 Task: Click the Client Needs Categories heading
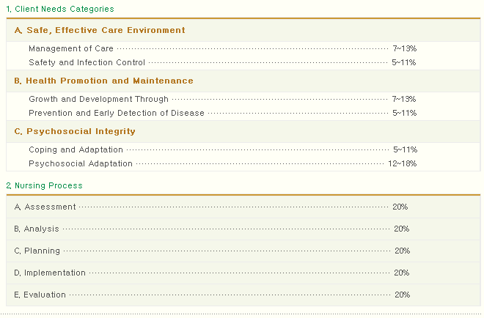coord(60,9)
